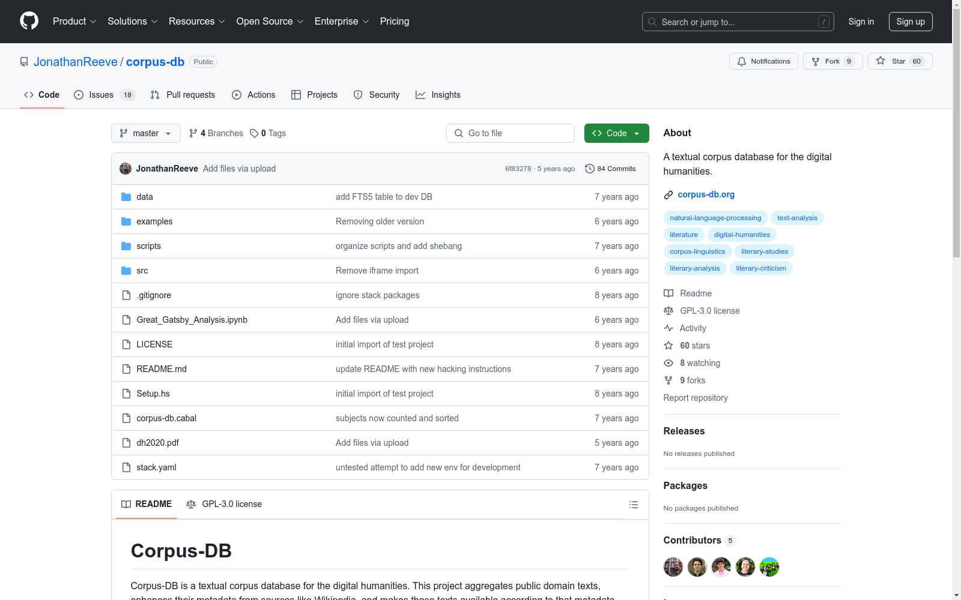This screenshot has width=961, height=600.
Task: Open the corpus-db repository link
Action: coord(155,62)
